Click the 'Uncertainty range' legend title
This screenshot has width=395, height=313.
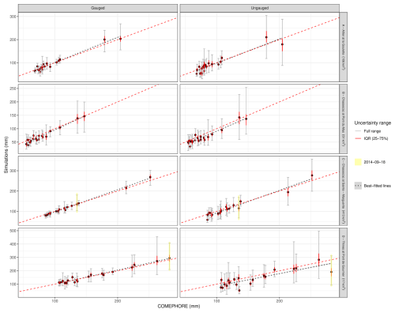372,123
